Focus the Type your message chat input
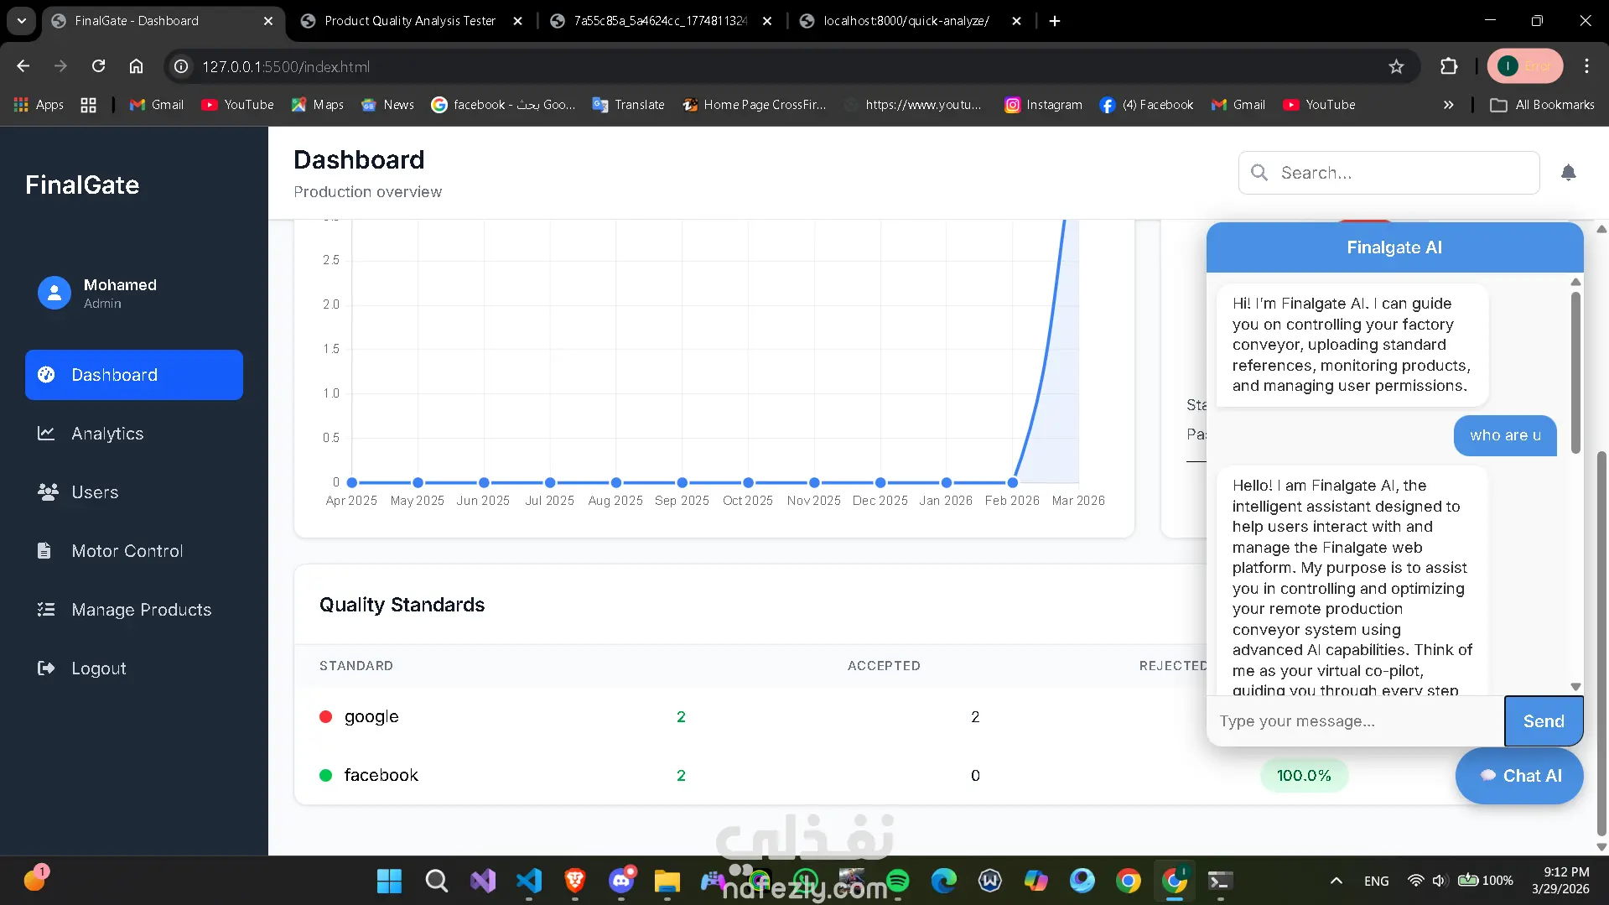Image resolution: width=1609 pixels, height=905 pixels. click(x=1356, y=721)
